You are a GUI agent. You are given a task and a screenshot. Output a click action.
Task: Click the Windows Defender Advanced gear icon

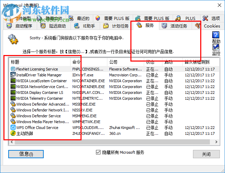click(13, 104)
